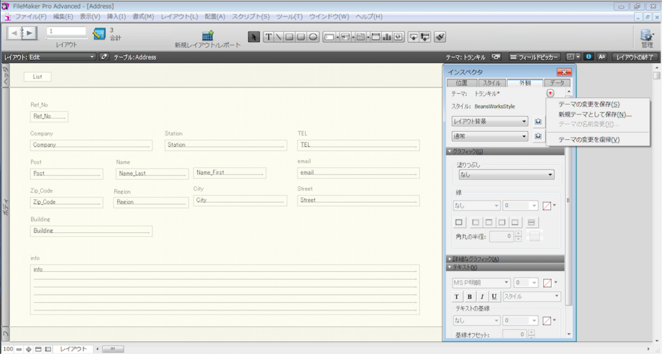Select the pointer selection tool
The image size is (662, 354).
click(x=253, y=37)
